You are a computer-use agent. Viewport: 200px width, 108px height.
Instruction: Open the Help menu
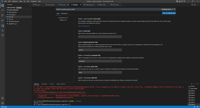(39, 1)
